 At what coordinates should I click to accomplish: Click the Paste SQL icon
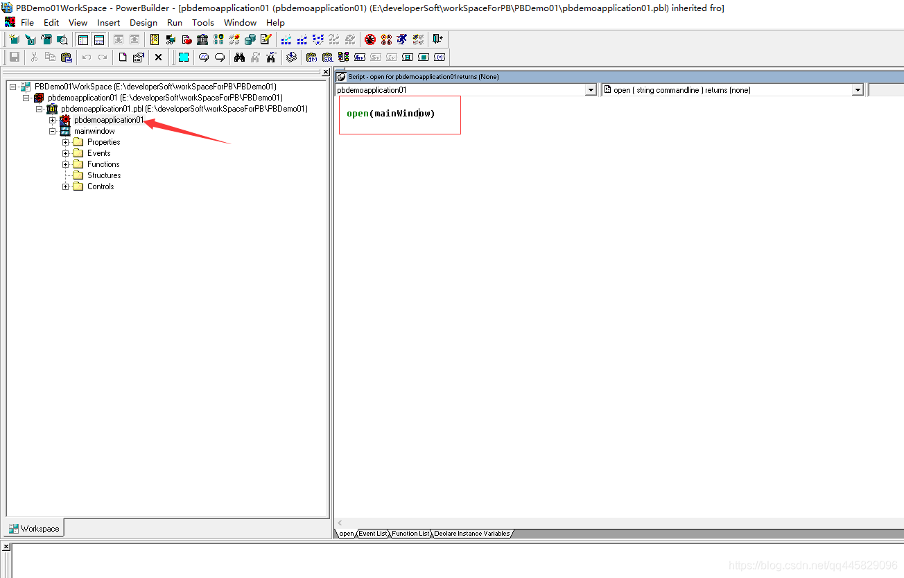[x=328, y=57]
